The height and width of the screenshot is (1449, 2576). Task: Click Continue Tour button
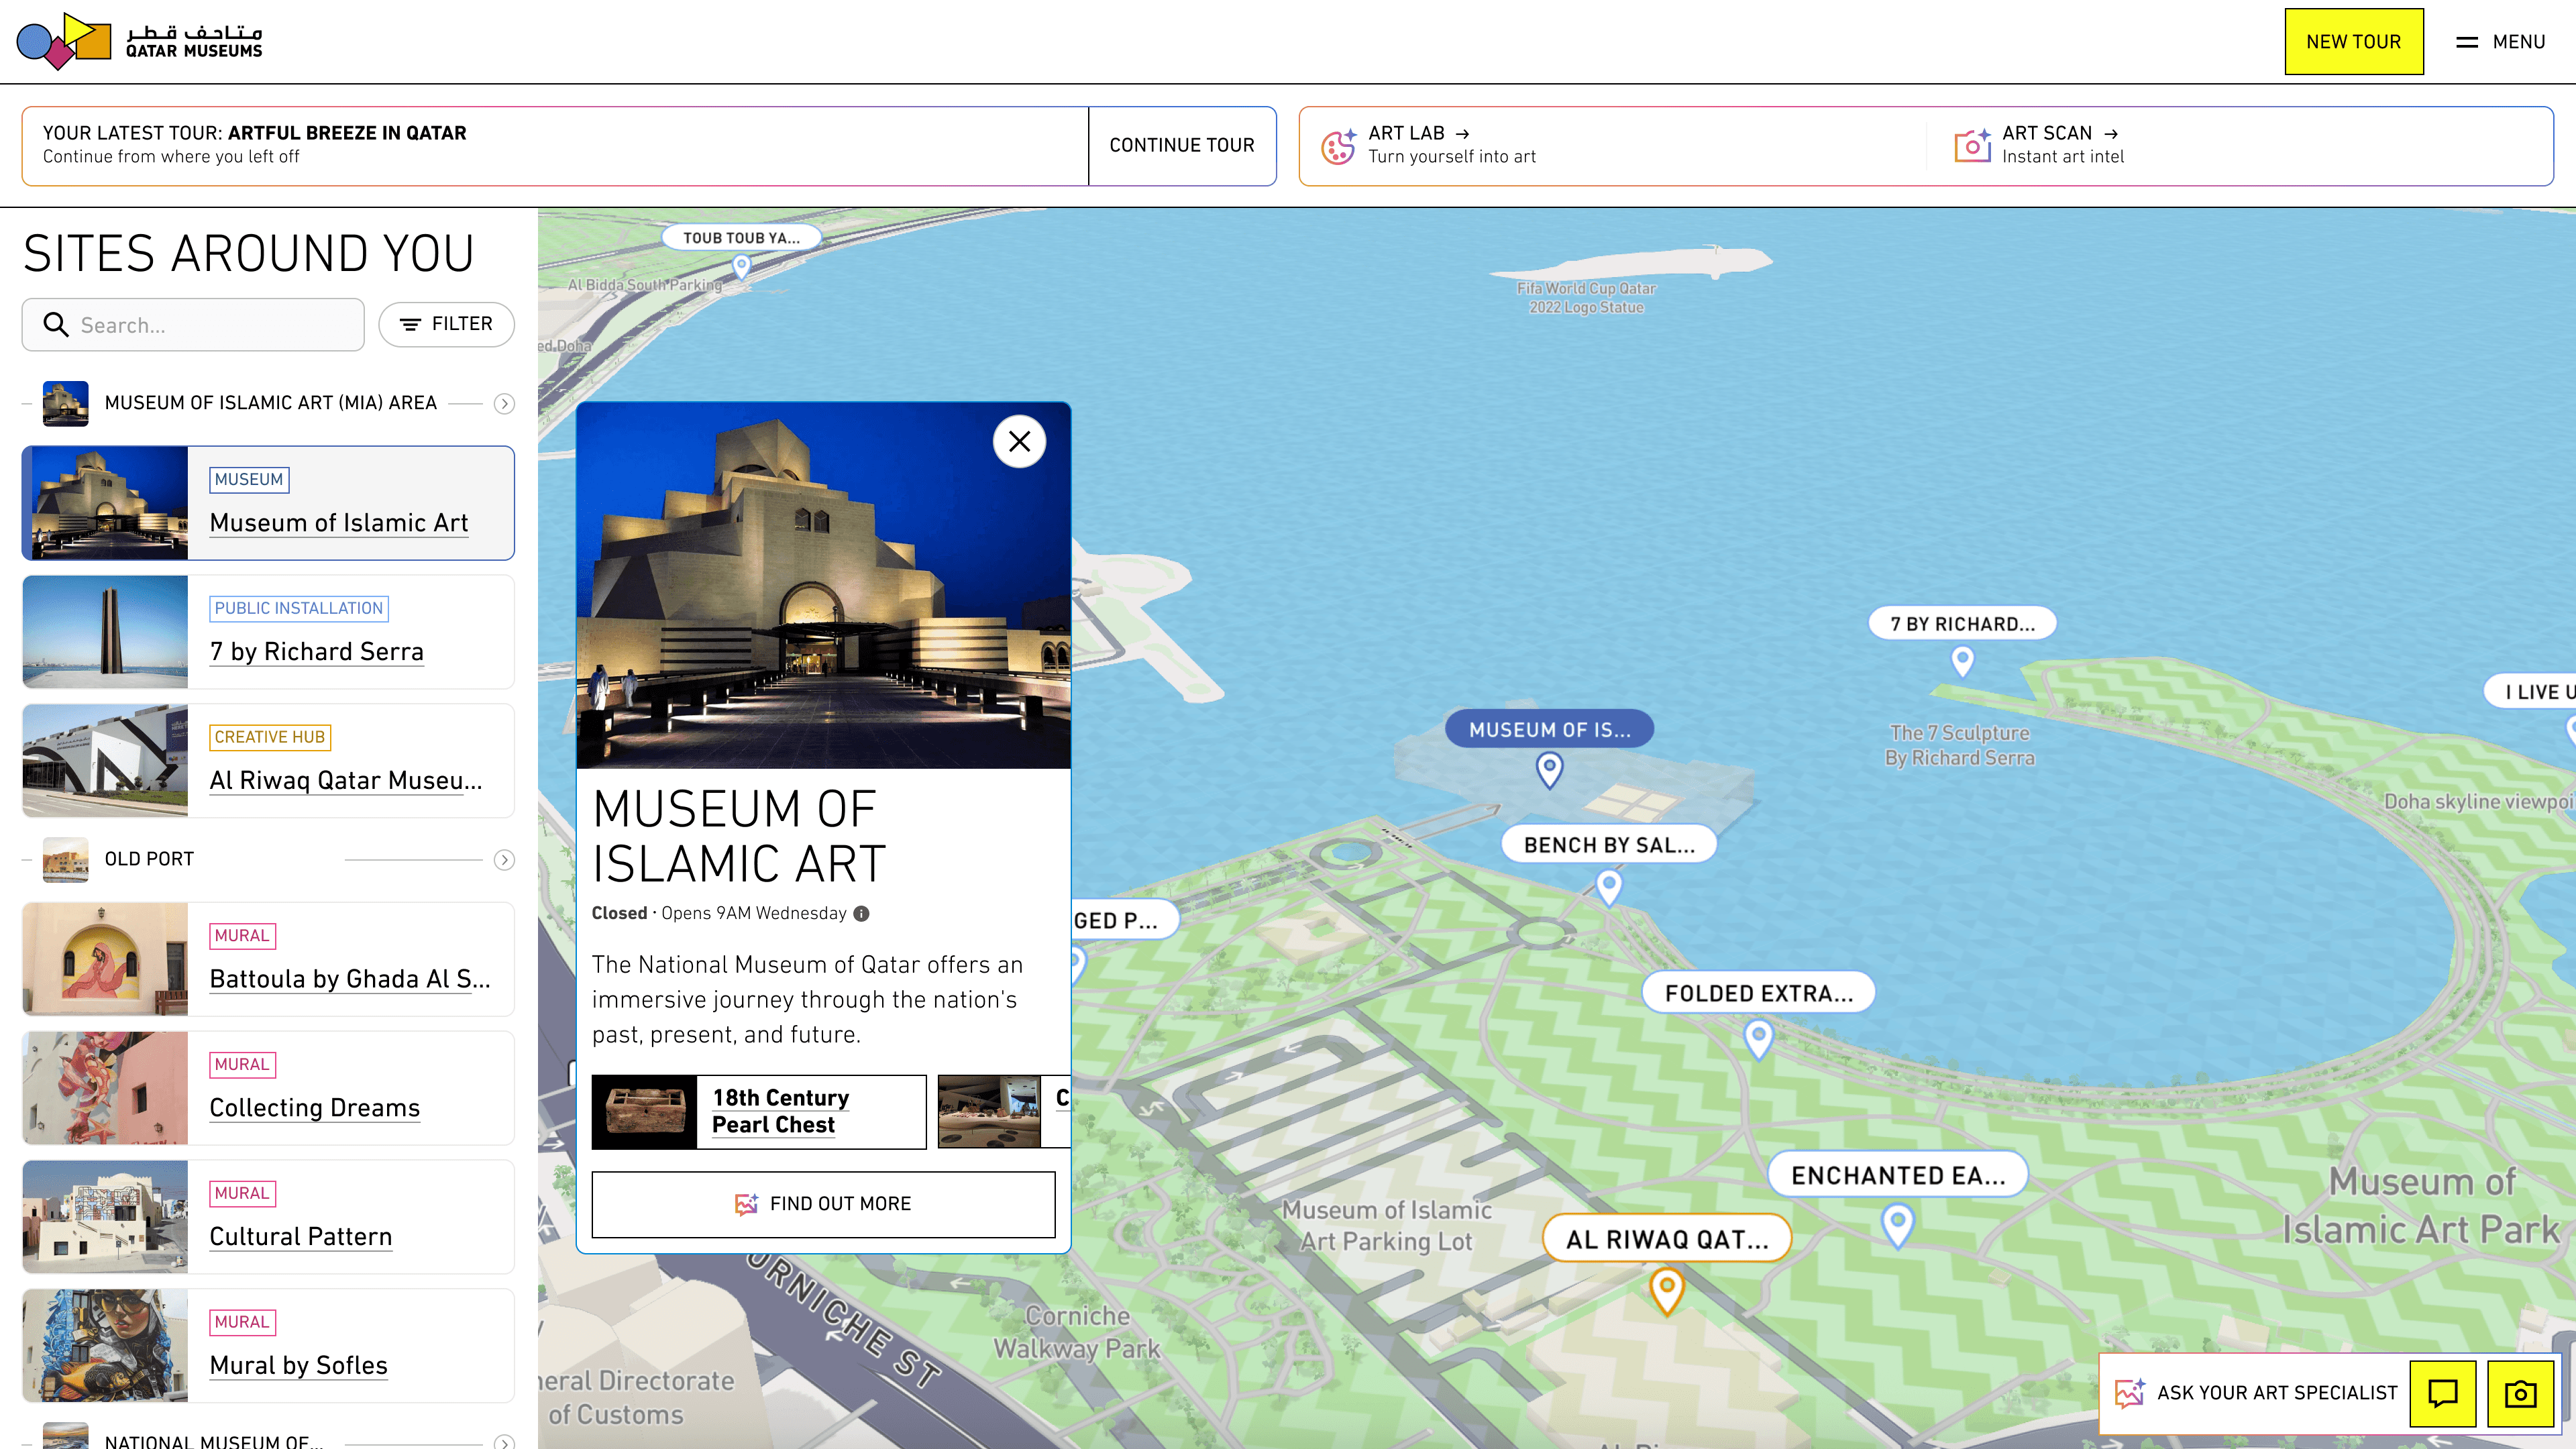pos(1181,146)
